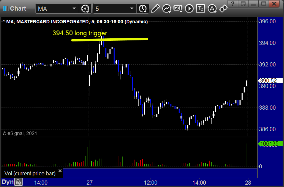
Task: Click the window linking arrows icon
Action: pyautogui.click(x=223, y=9)
